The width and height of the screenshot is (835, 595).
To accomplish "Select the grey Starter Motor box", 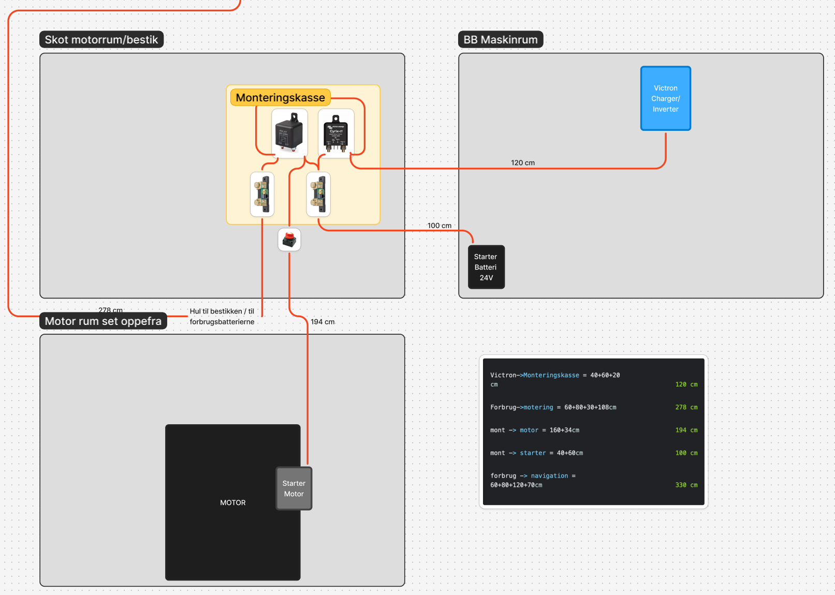I will click(x=294, y=488).
